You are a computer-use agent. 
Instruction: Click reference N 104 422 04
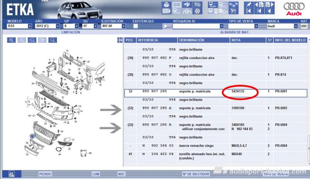[x=158, y=154]
